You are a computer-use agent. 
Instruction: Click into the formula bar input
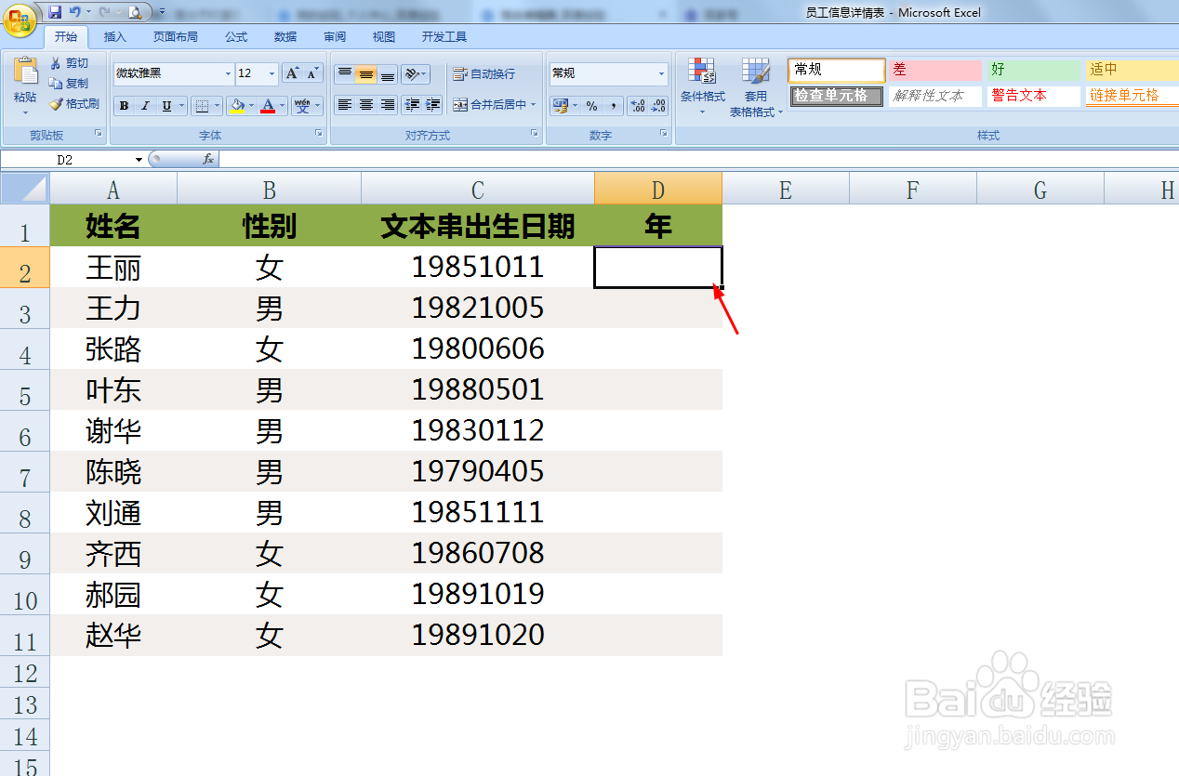tap(699, 159)
